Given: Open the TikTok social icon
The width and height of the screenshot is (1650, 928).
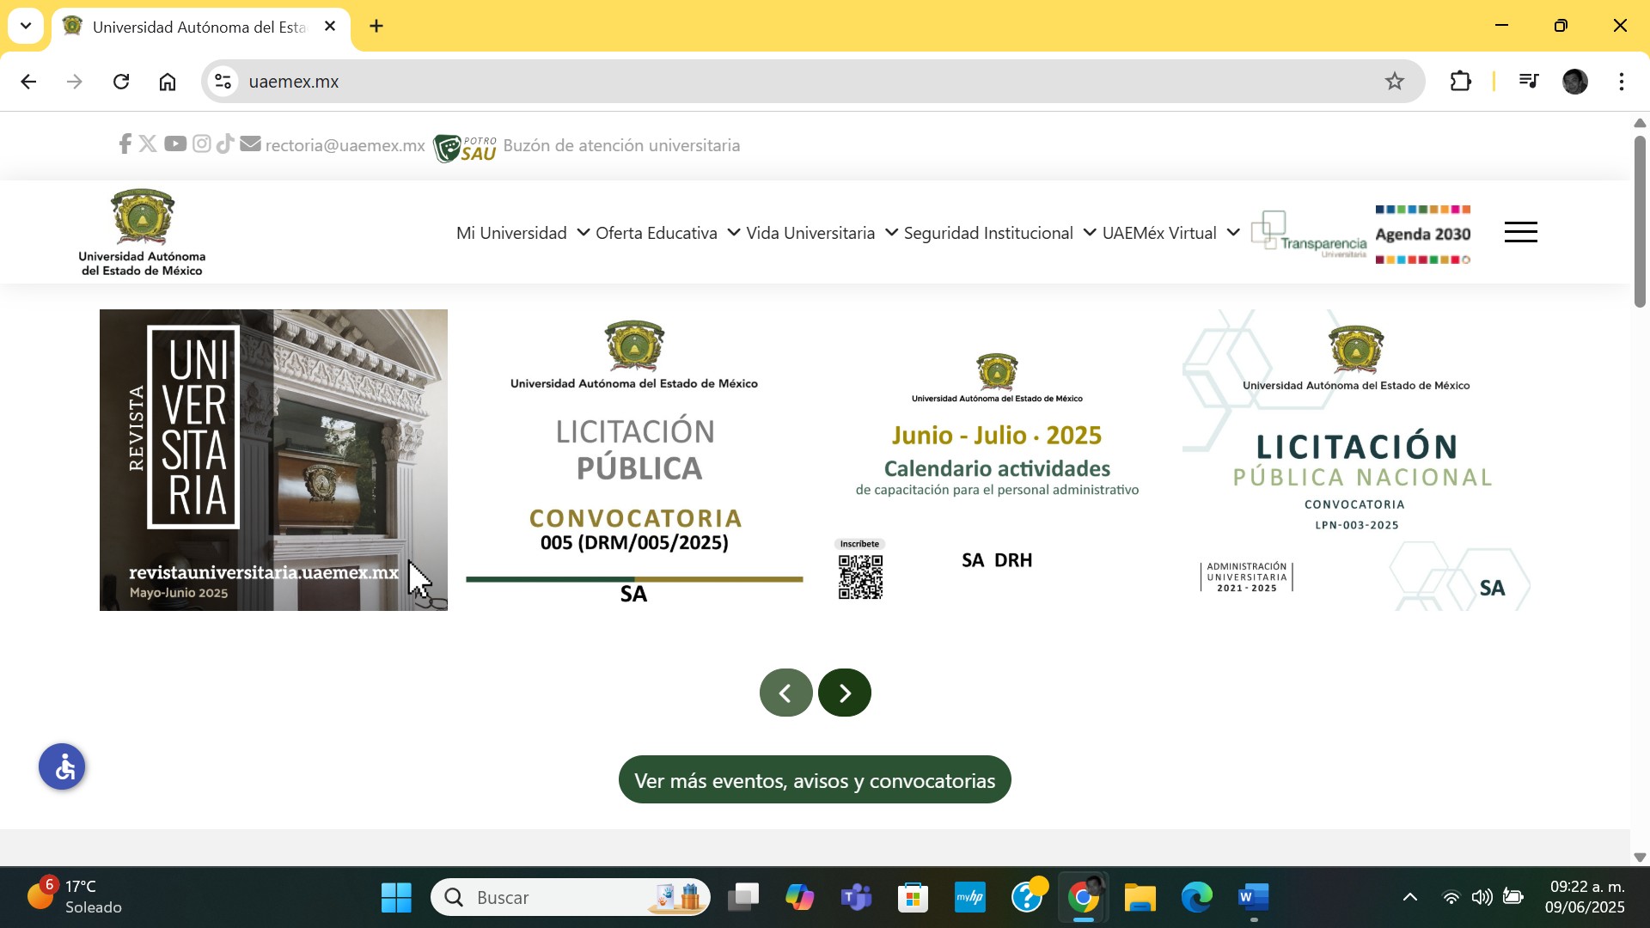Looking at the screenshot, I should click(225, 144).
